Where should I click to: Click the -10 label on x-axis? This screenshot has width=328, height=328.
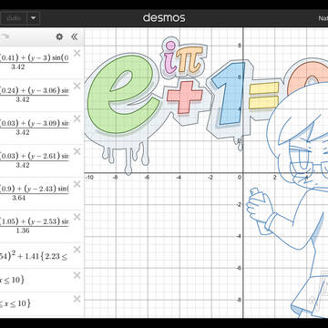(x=89, y=177)
